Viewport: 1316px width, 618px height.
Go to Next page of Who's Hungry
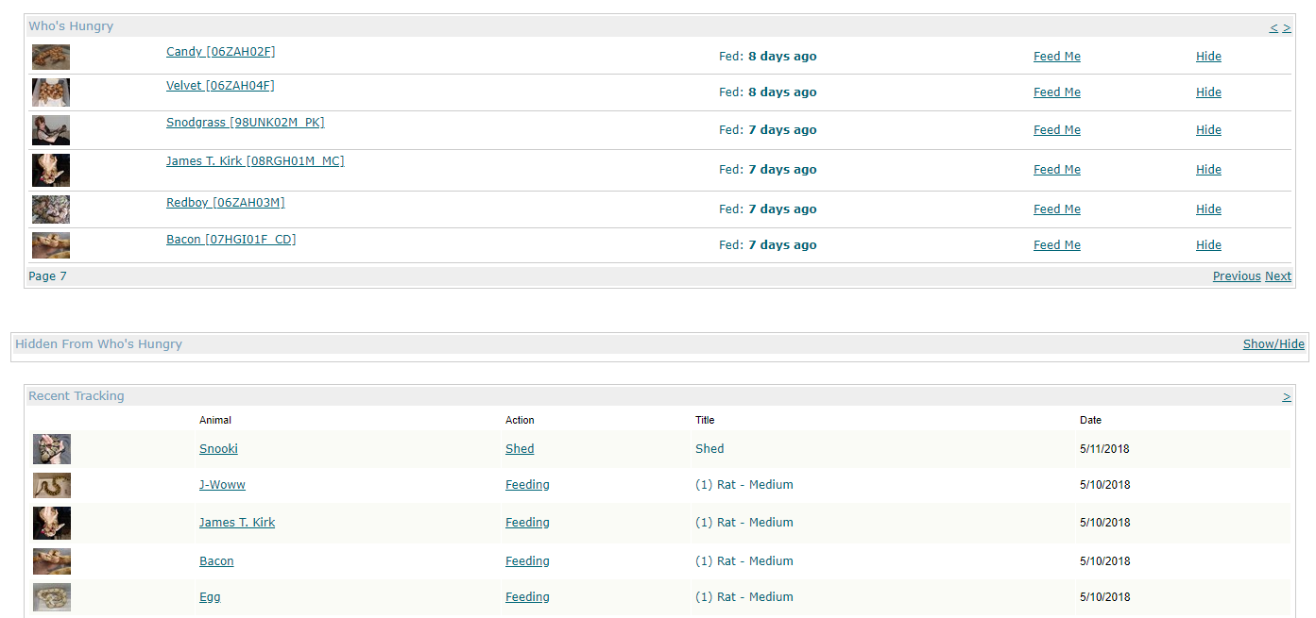click(1278, 276)
